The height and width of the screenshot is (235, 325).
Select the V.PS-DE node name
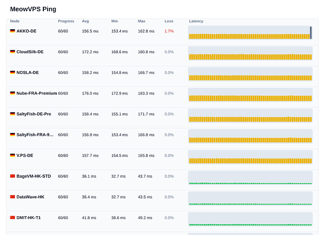click(x=25, y=156)
